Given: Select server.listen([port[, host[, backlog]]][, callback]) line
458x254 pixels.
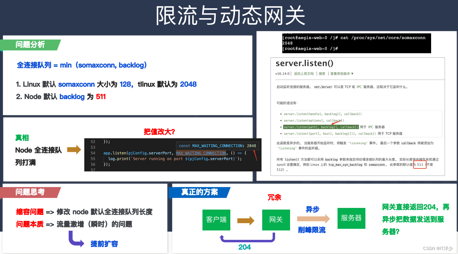Looking at the screenshot, I should [330, 134].
